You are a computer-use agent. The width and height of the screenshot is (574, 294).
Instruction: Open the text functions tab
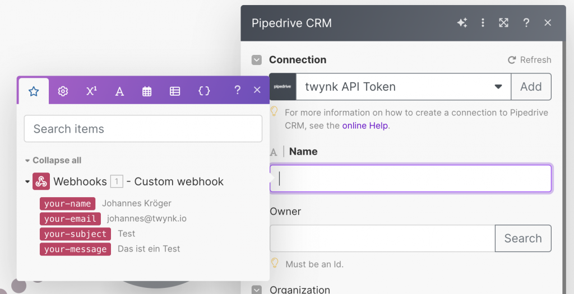click(x=119, y=91)
